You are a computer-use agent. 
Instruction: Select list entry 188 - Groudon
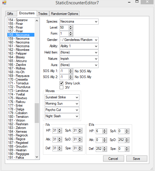click(x=21, y=146)
